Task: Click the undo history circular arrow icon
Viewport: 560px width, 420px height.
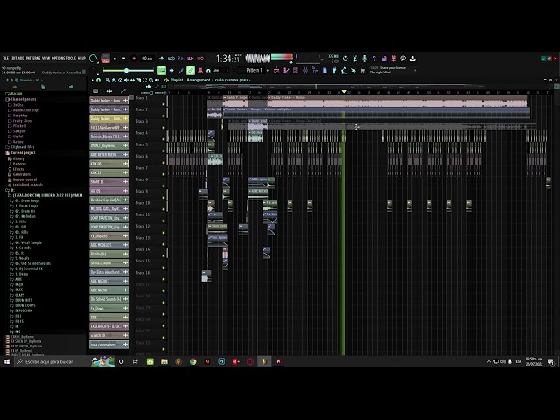Action: tap(346, 59)
